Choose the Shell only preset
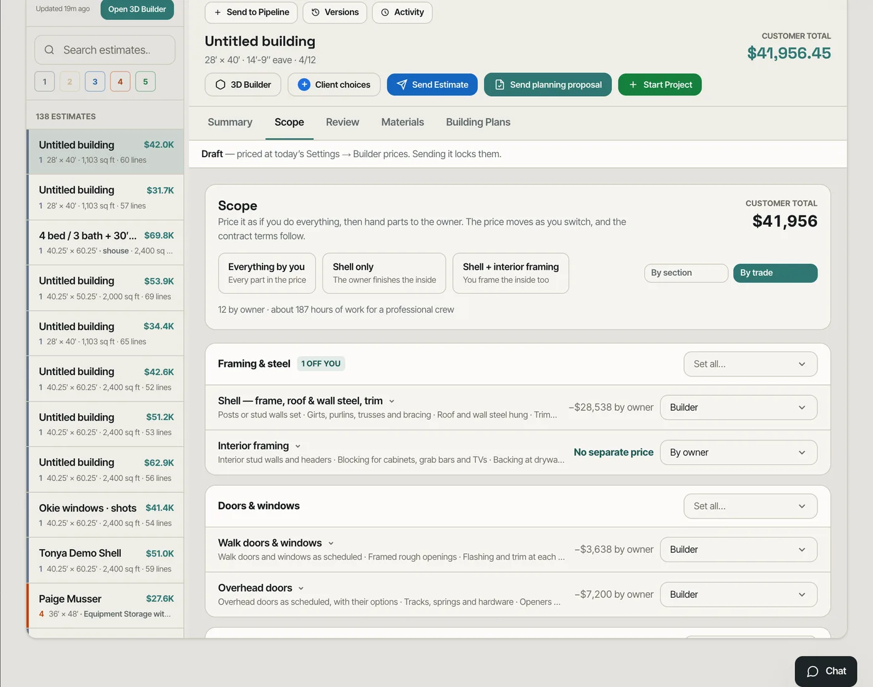 [x=384, y=273]
